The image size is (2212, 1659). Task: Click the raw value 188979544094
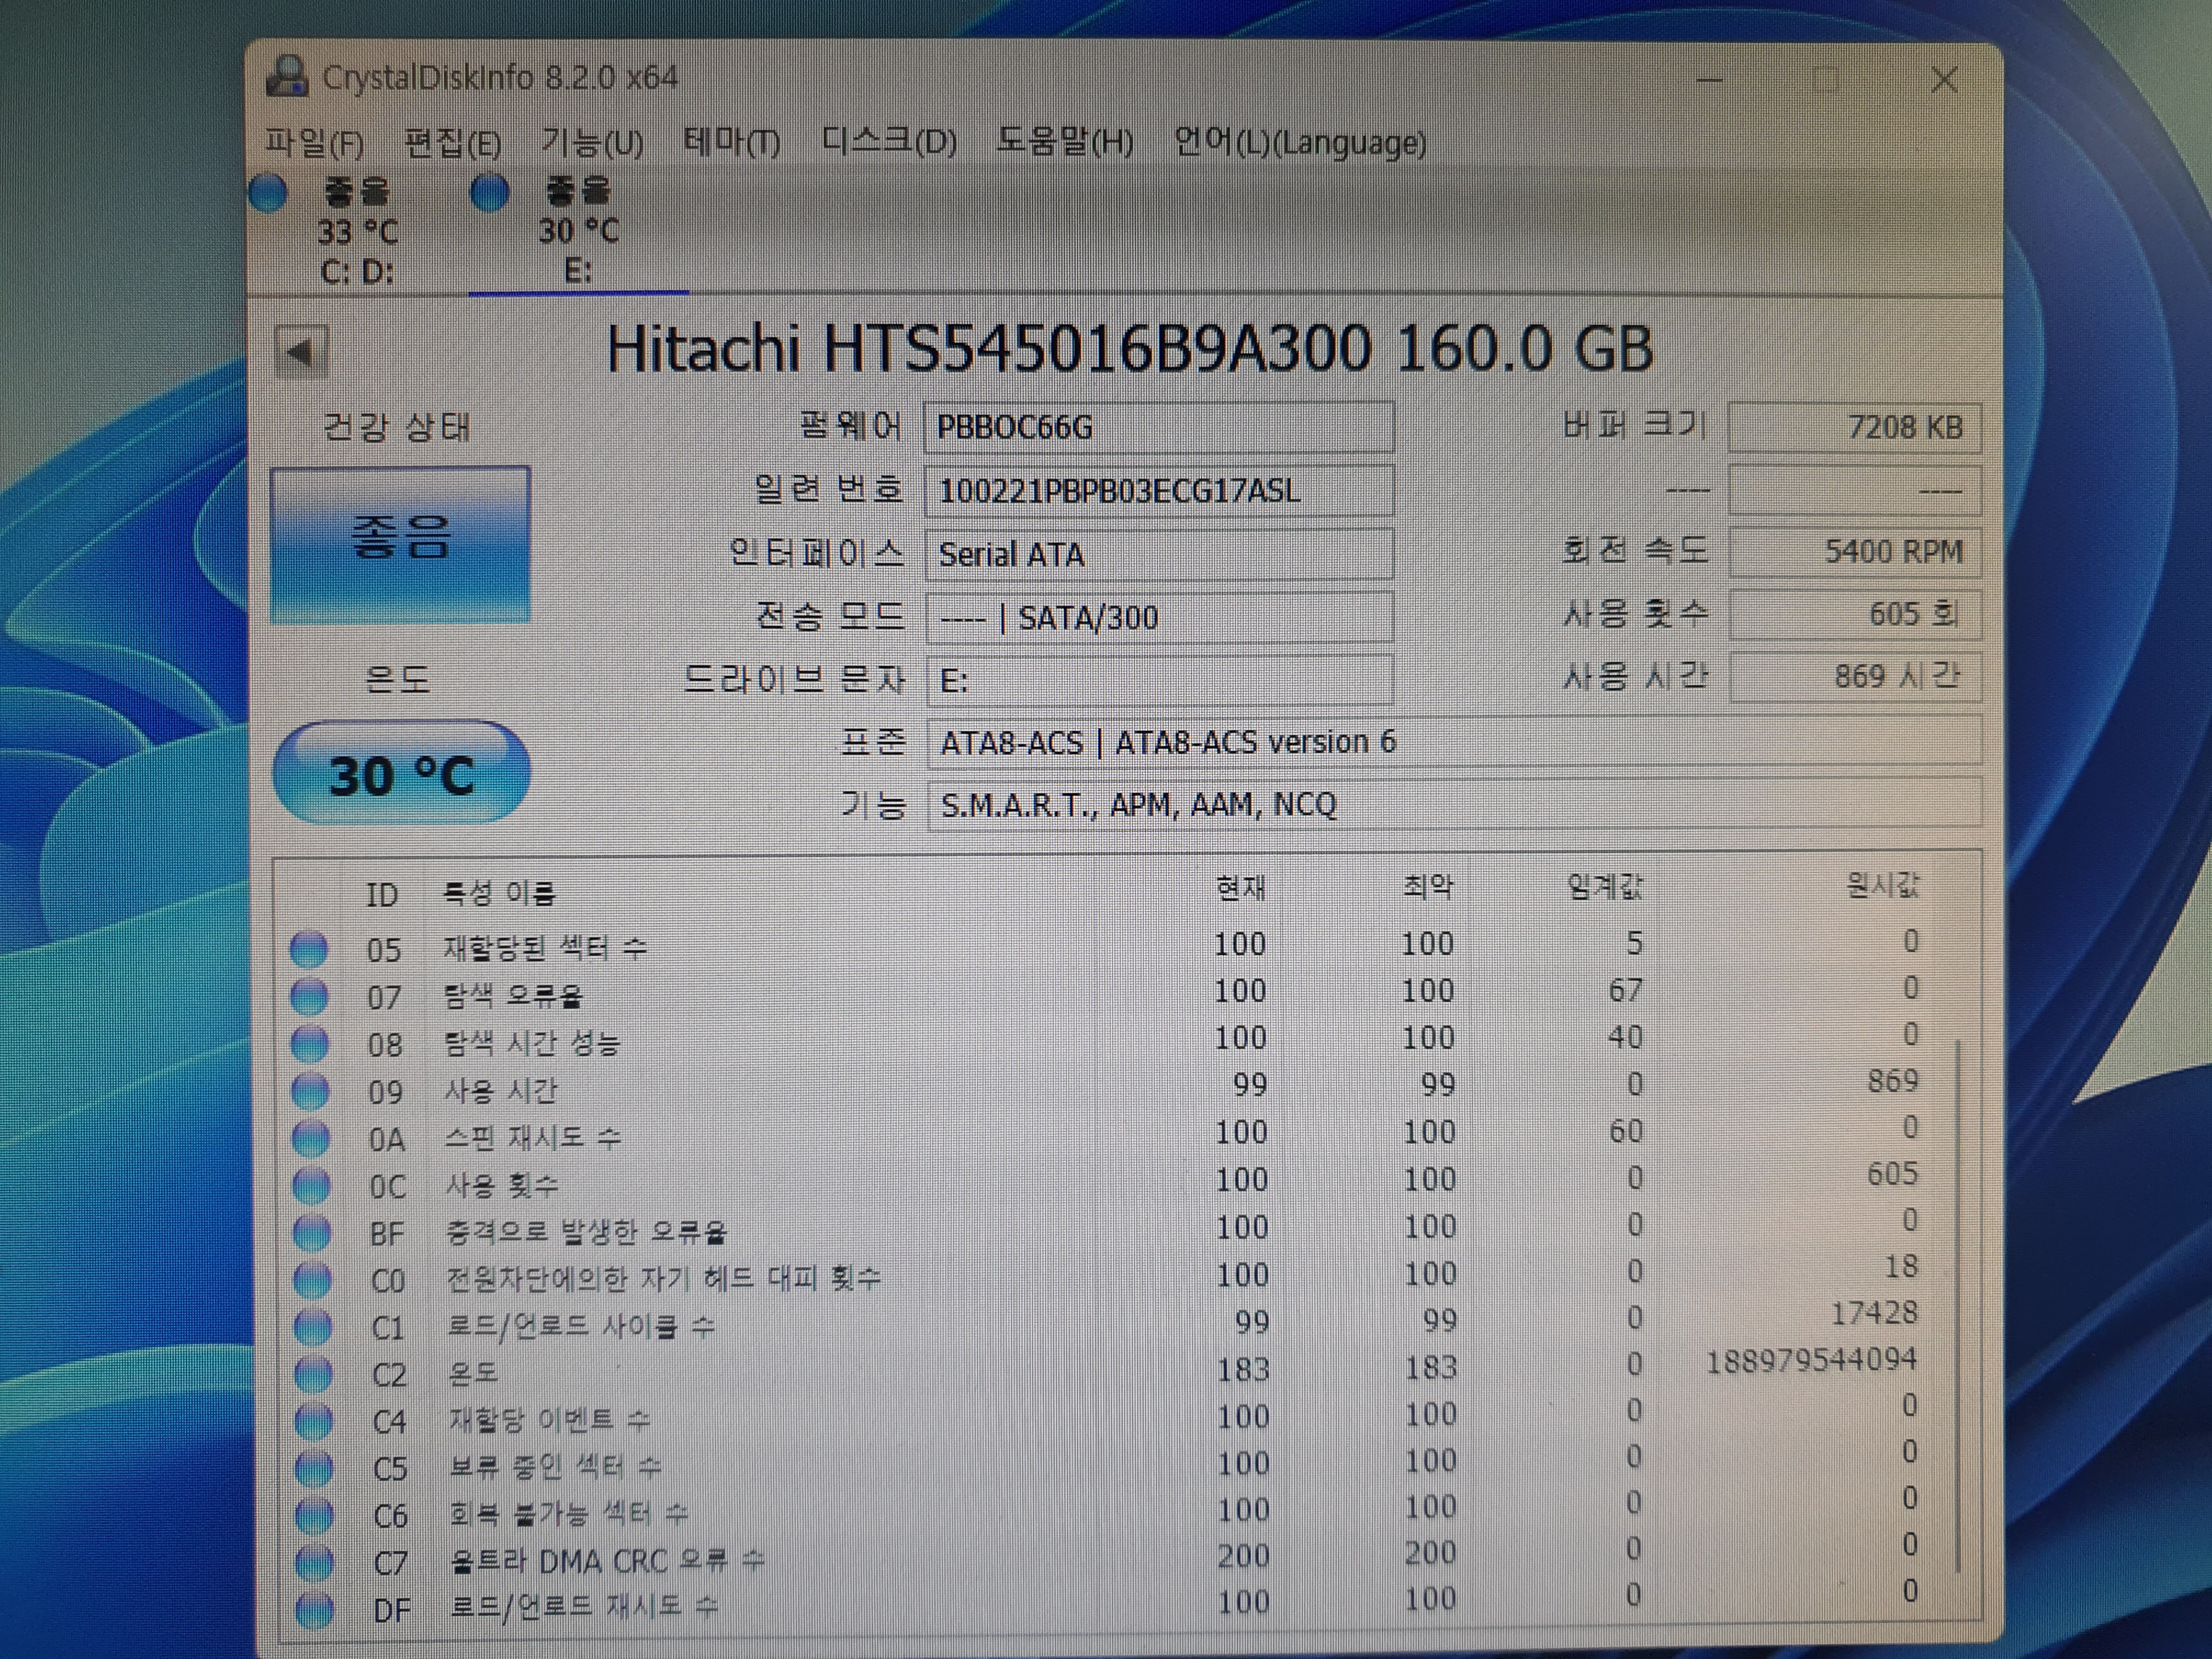tap(1811, 1360)
